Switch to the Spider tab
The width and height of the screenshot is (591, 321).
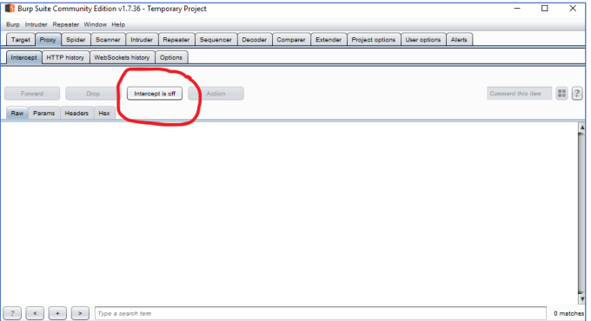[76, 40]
